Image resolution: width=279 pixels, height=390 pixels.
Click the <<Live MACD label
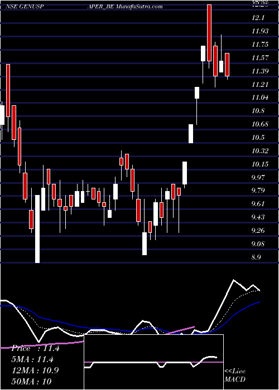pos(235,376)
